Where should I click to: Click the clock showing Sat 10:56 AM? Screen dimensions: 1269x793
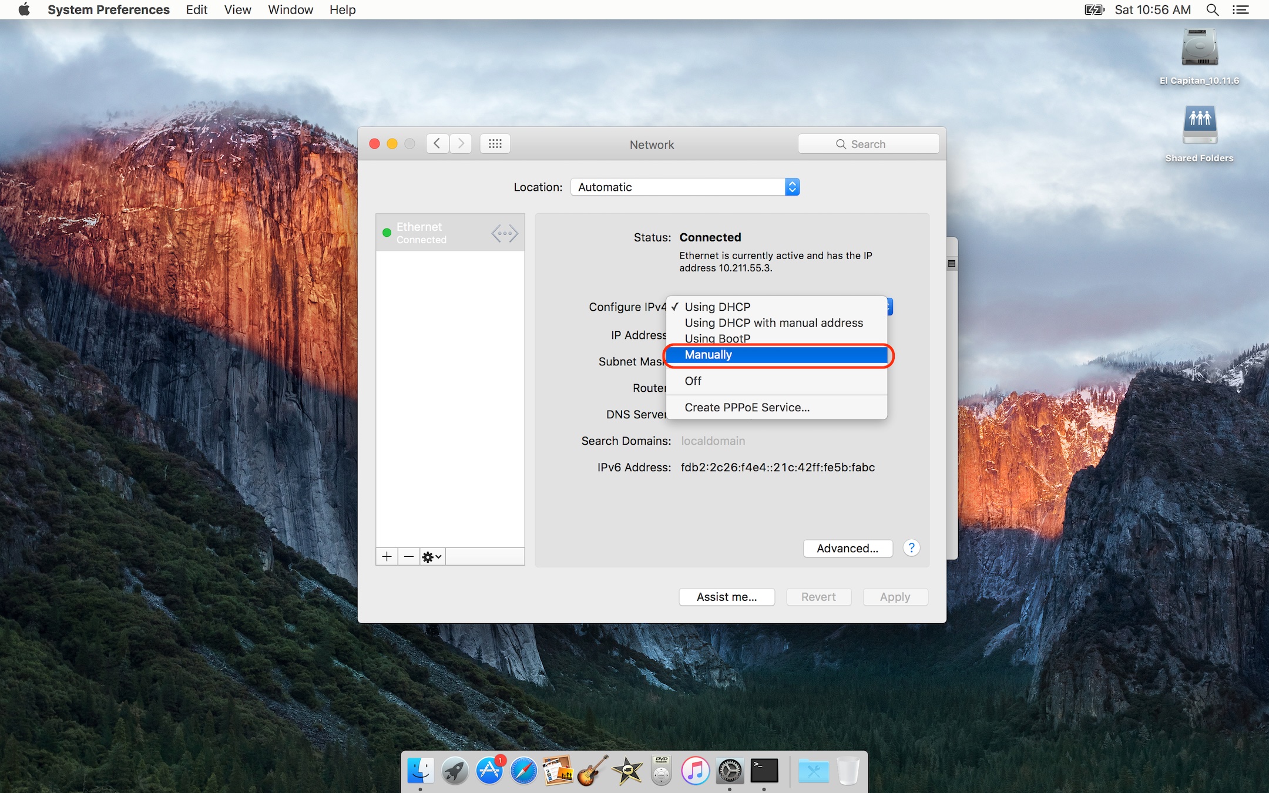(x=1153, y=9)
